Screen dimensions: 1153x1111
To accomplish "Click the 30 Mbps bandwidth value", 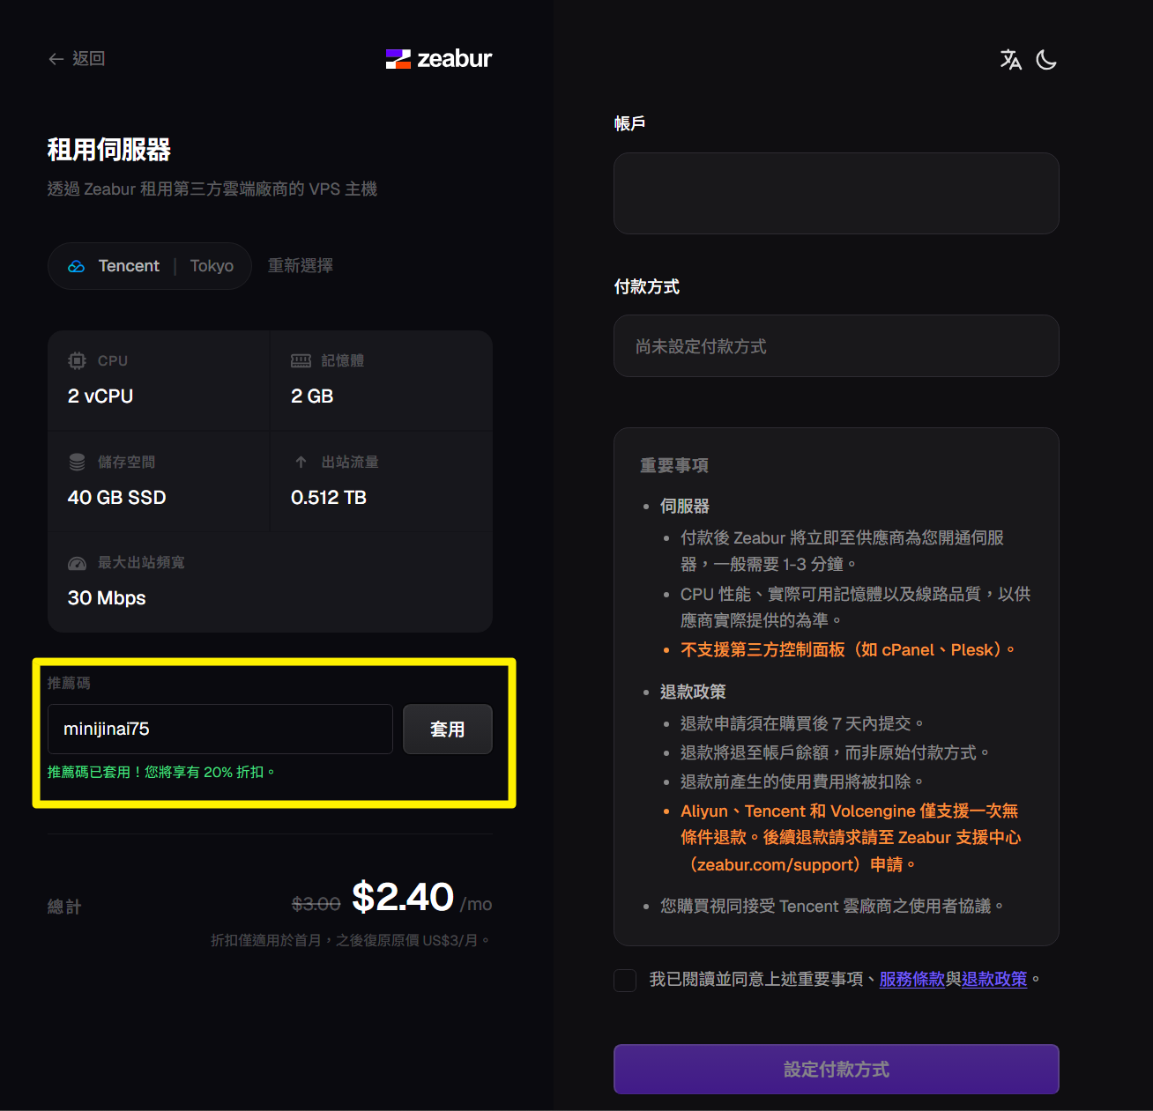I will pos(107,598).
